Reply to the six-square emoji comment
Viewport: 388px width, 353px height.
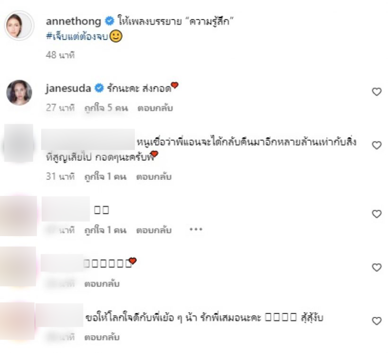click(102, 284)
